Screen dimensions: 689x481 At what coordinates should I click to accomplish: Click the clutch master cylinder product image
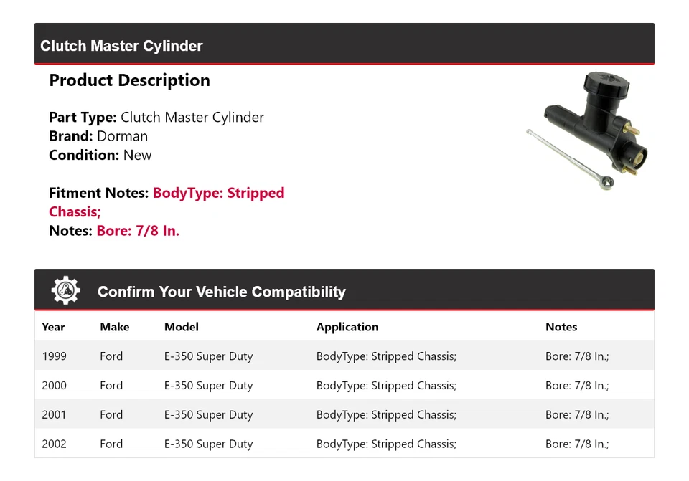587,130
